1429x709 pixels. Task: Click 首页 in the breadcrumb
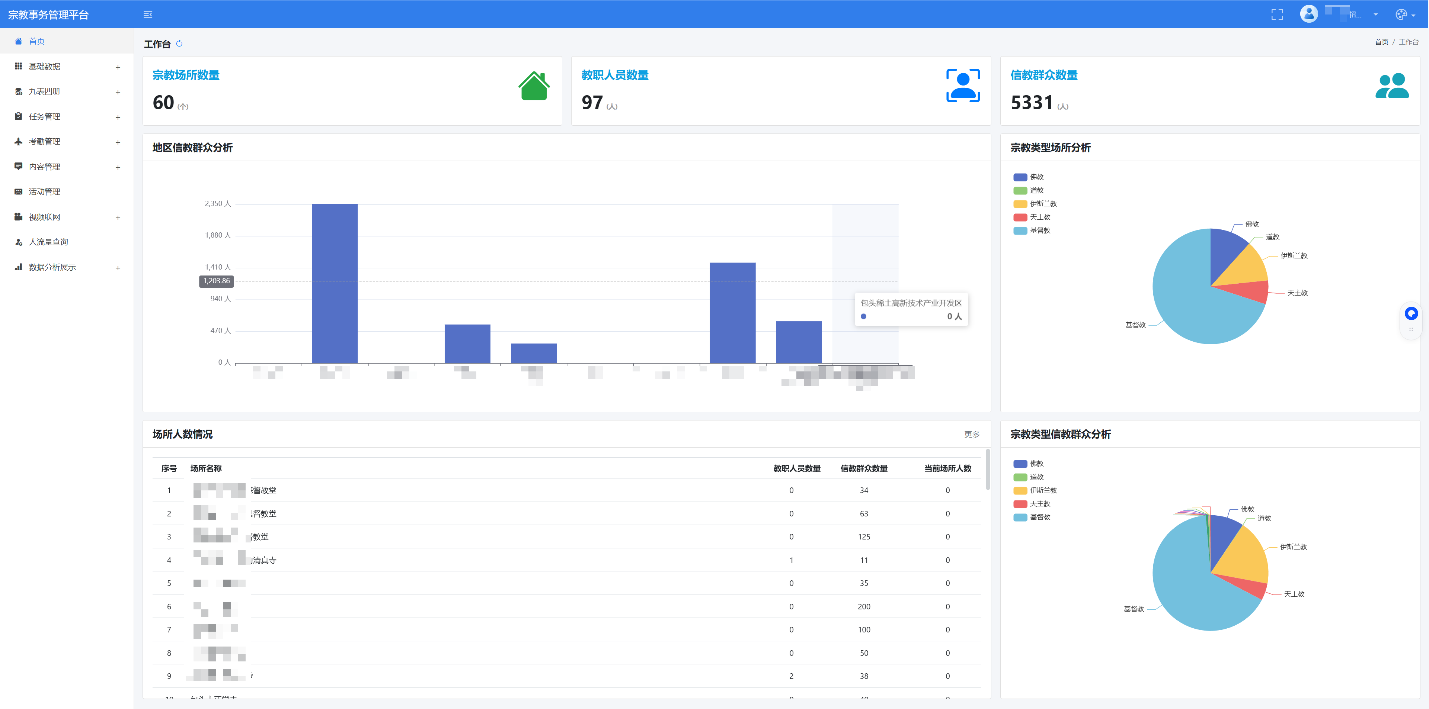1381,42
